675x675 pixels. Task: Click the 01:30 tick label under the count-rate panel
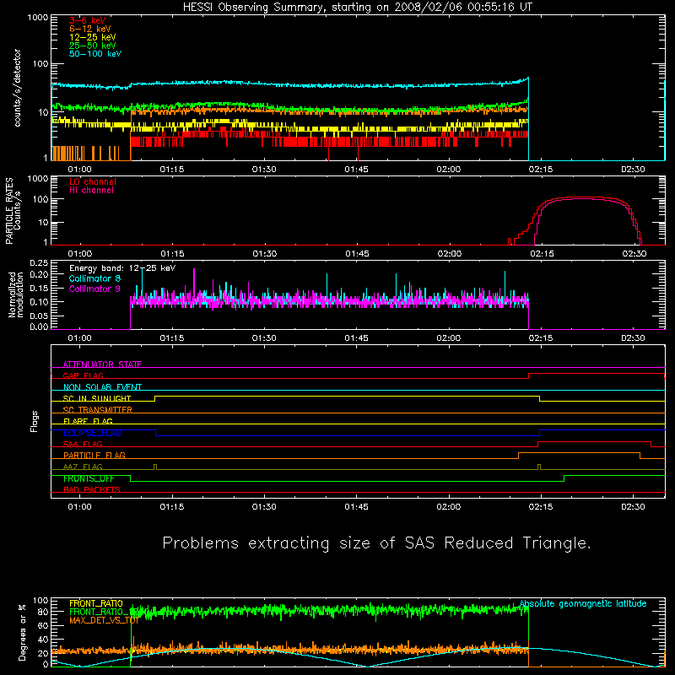click(x=264, y=170)
